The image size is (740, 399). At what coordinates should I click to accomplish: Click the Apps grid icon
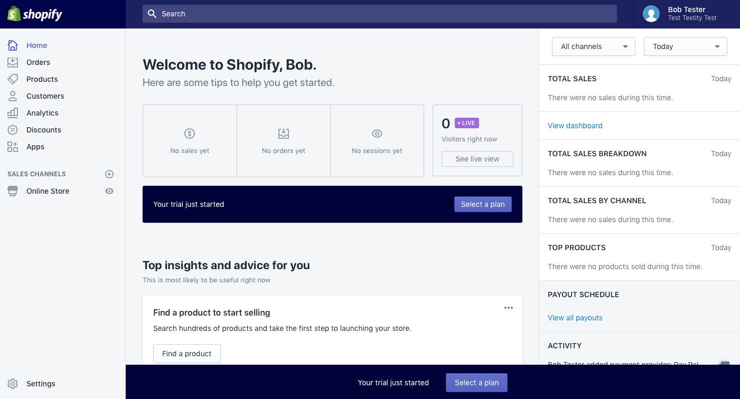13,147
